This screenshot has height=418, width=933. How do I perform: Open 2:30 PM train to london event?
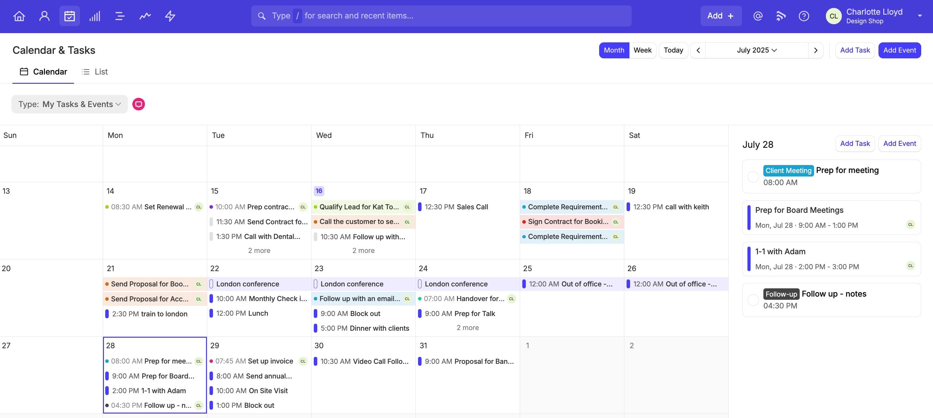[x=155, y=314]
